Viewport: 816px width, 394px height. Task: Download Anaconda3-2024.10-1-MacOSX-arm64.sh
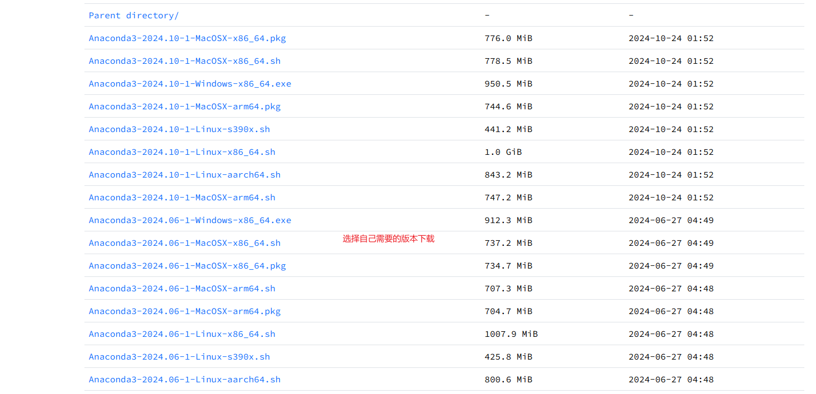point(182,198)
